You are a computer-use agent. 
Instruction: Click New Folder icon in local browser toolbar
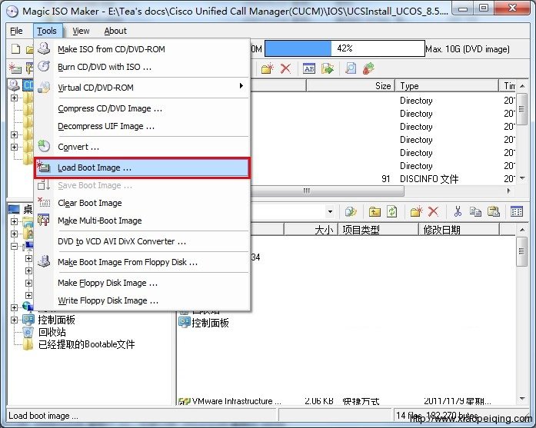tap(416, 212)
